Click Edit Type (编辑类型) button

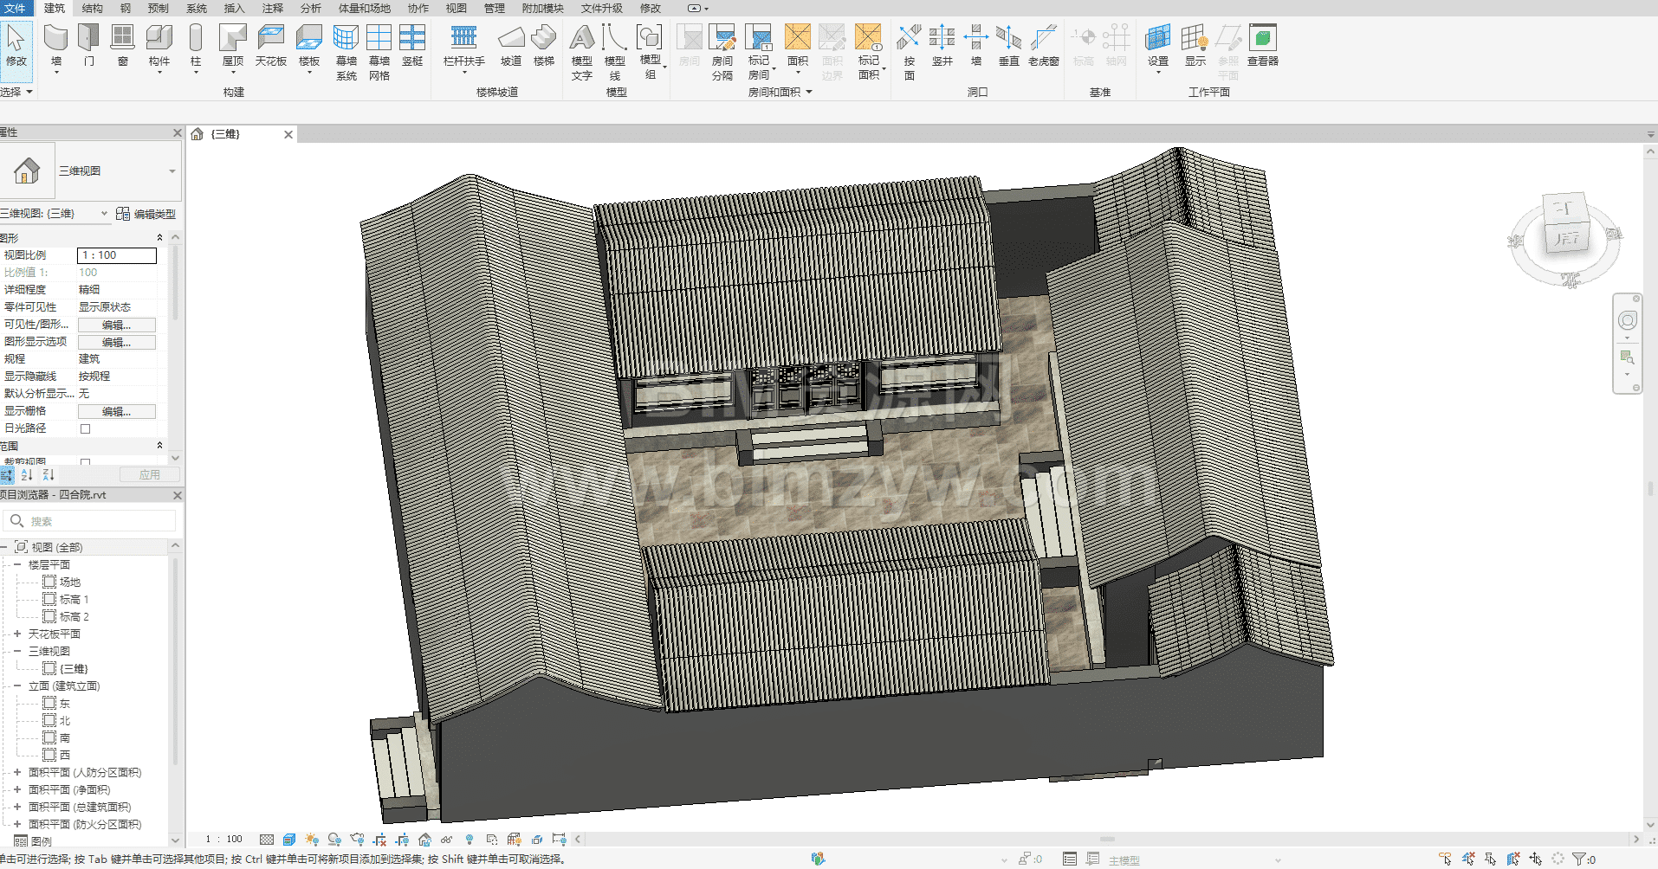pos(146,214)
